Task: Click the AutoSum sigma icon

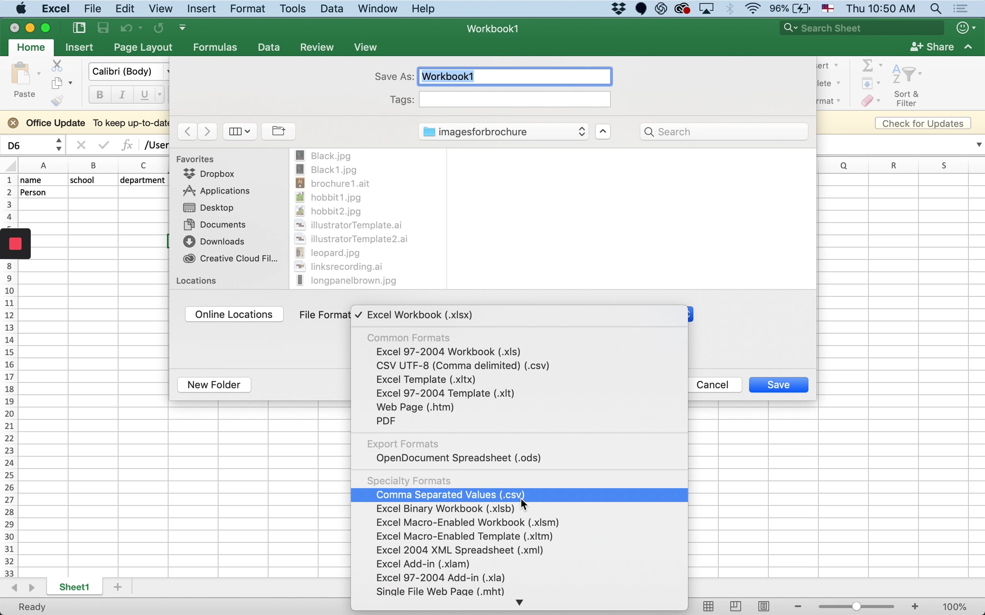Action: pos(867,65)
